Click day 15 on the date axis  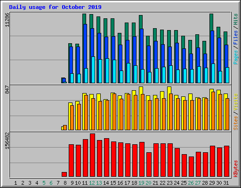click(x=113, y=183)
